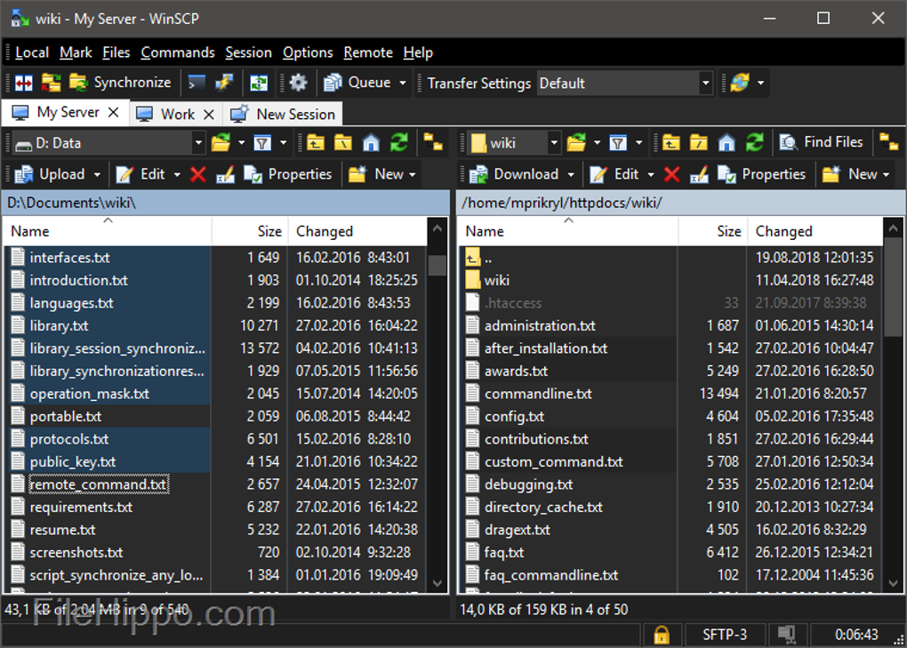The image size is (907, 648).
Task: Open the Commands menu
Action: pos(178,52)
